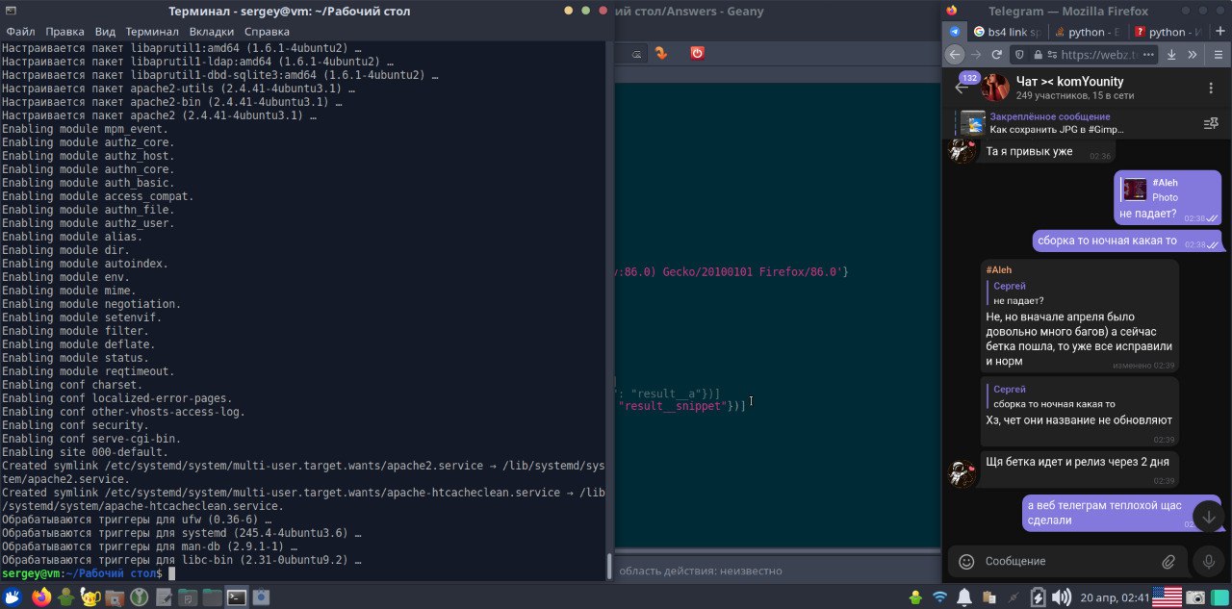Open notifications bell in system tray
This screenshot has height=609, width=1232.
pyautogui.click(x=964, y=596)
